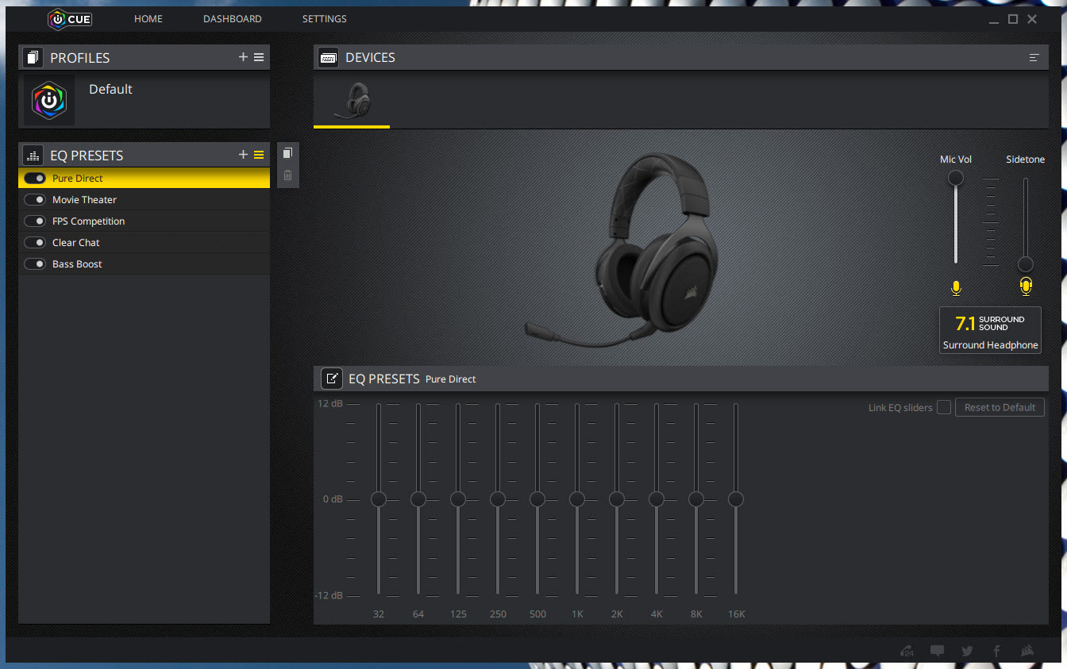The height and width of the screenshot is (669, 1067).
Task: Click the iCUE logo icon
Action: 70,19
